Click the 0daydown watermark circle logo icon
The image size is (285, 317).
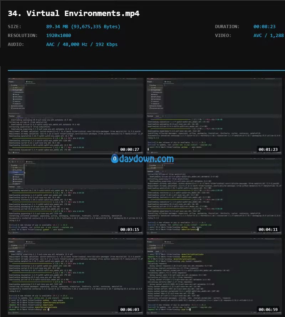[x=115, y=159]
